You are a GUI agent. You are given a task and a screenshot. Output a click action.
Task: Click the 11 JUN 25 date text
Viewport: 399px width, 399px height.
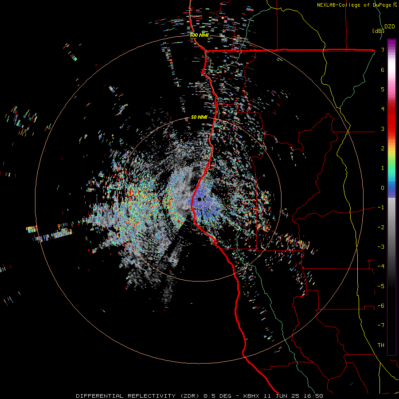point(282,396)
